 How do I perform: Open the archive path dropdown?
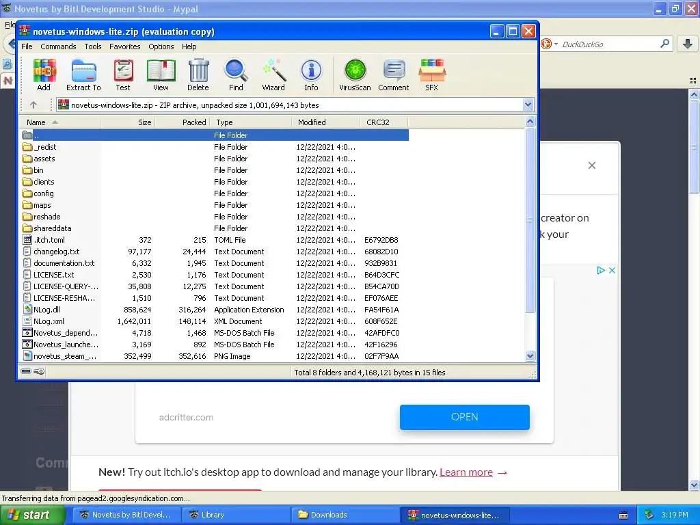coord(528,105)
